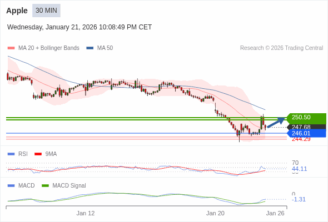Click the MACD Signal legend label
Viewport: 328px width, 222px height.
69,186
